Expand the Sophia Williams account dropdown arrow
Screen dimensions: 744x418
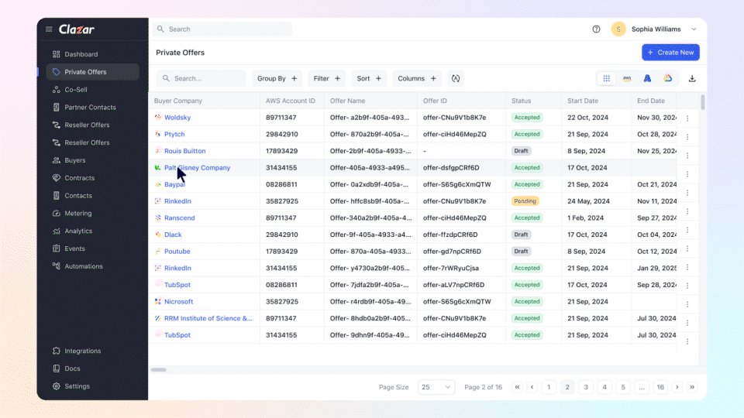tap(694, 29)
